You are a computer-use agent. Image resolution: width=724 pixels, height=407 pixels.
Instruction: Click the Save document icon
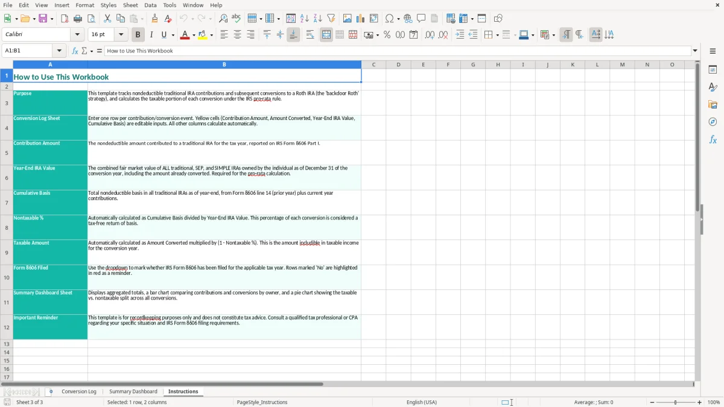pyautogui.click(x=43, y=19)
